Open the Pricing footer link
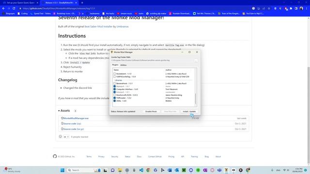The width and height of the screenshot is (310, 174). [x=171, y=157]
